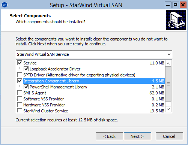
Task: Click 'Which components should be installed?' text
Action: [50, 22]
